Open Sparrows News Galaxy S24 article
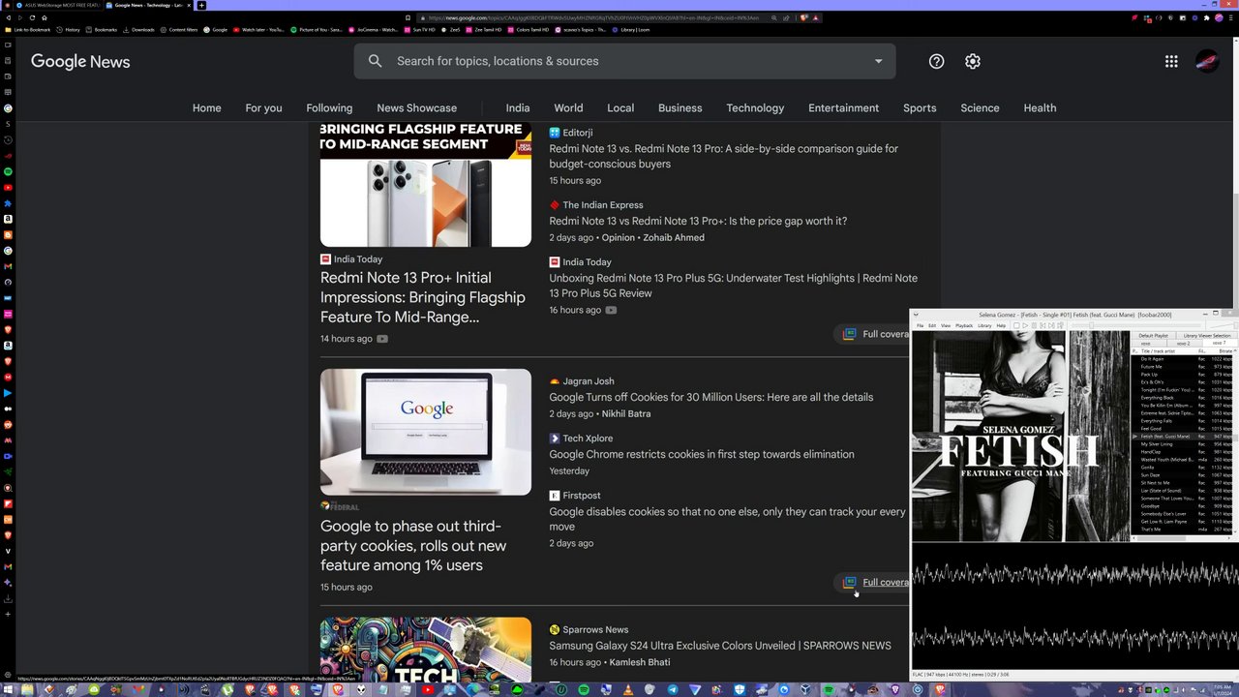 tap(720, 646)
